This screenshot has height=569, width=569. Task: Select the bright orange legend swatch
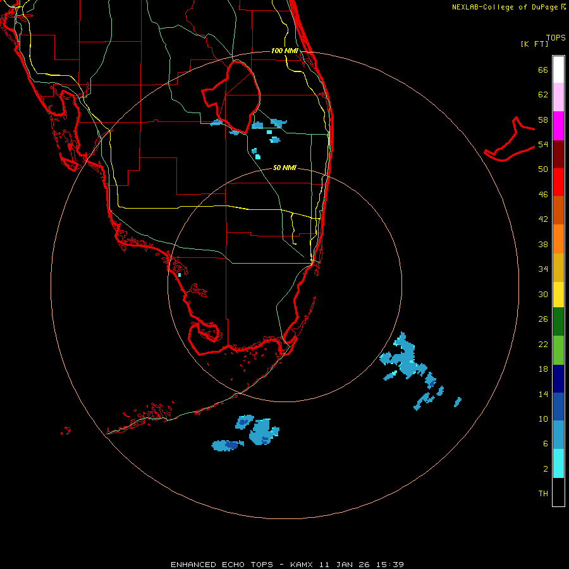558,239
